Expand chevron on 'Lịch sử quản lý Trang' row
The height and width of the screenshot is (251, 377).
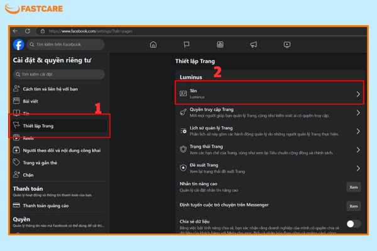[x=358, y=131]
